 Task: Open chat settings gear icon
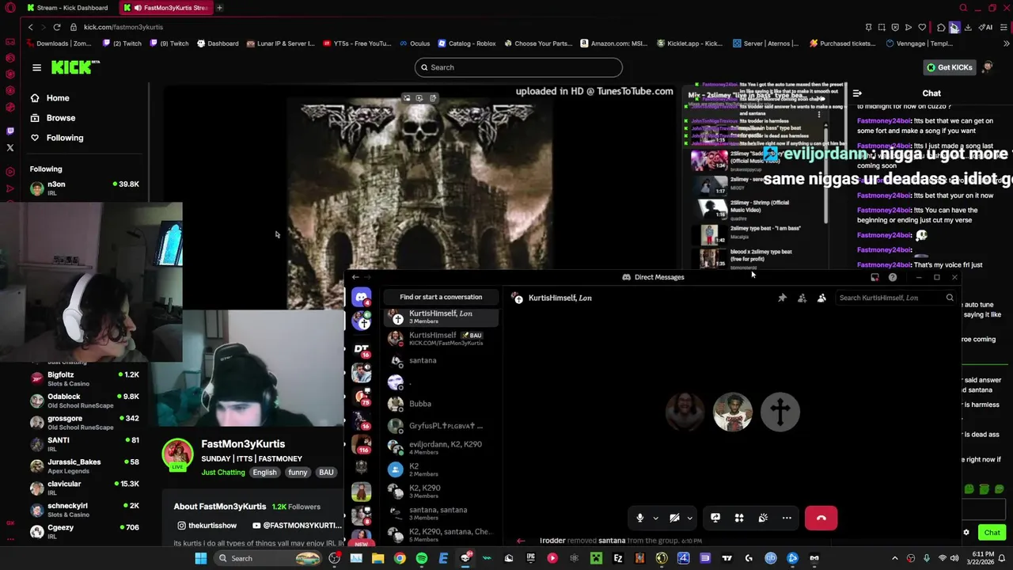point(966,532)
